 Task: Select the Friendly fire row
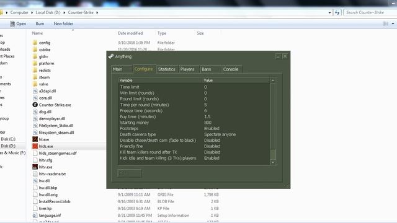pos(194,146)
